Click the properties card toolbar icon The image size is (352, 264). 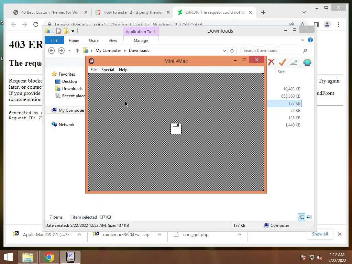[x=294, y=62]
